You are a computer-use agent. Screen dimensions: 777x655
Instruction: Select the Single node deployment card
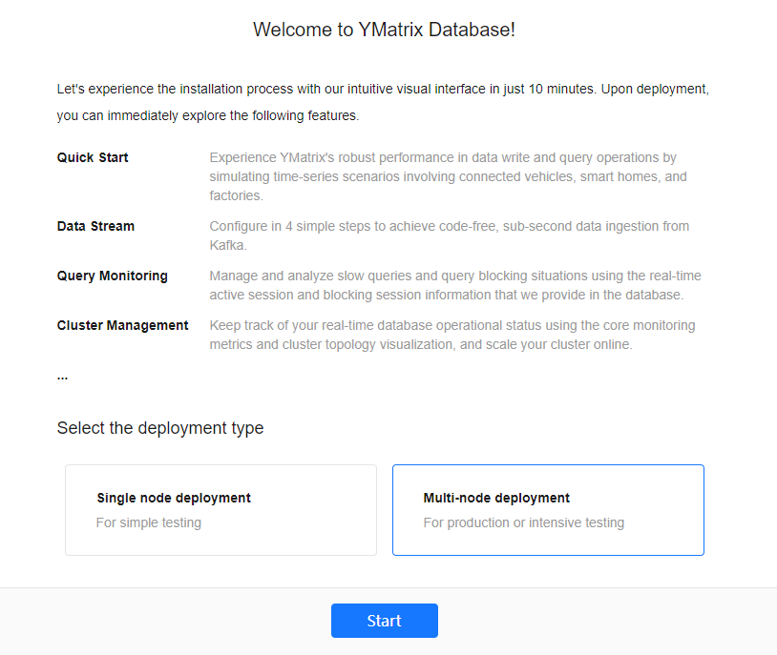(x=220, y=510)
